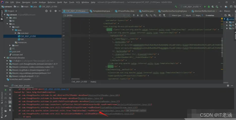Open project structure icon in top toolbar
236x120 pixels.
pyautogui.click(x=226, y=7)
